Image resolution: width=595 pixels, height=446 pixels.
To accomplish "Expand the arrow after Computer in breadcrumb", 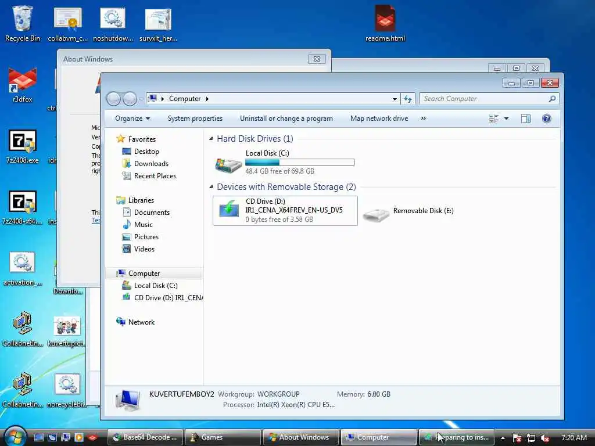I will (x=207, y=99).
